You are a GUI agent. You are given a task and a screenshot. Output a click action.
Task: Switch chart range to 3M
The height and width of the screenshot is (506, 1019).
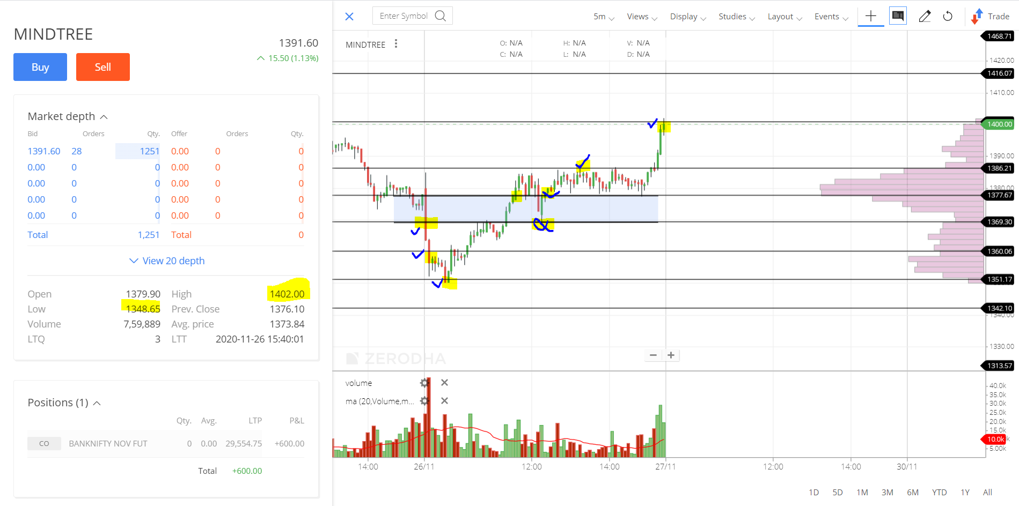point(888,492)
